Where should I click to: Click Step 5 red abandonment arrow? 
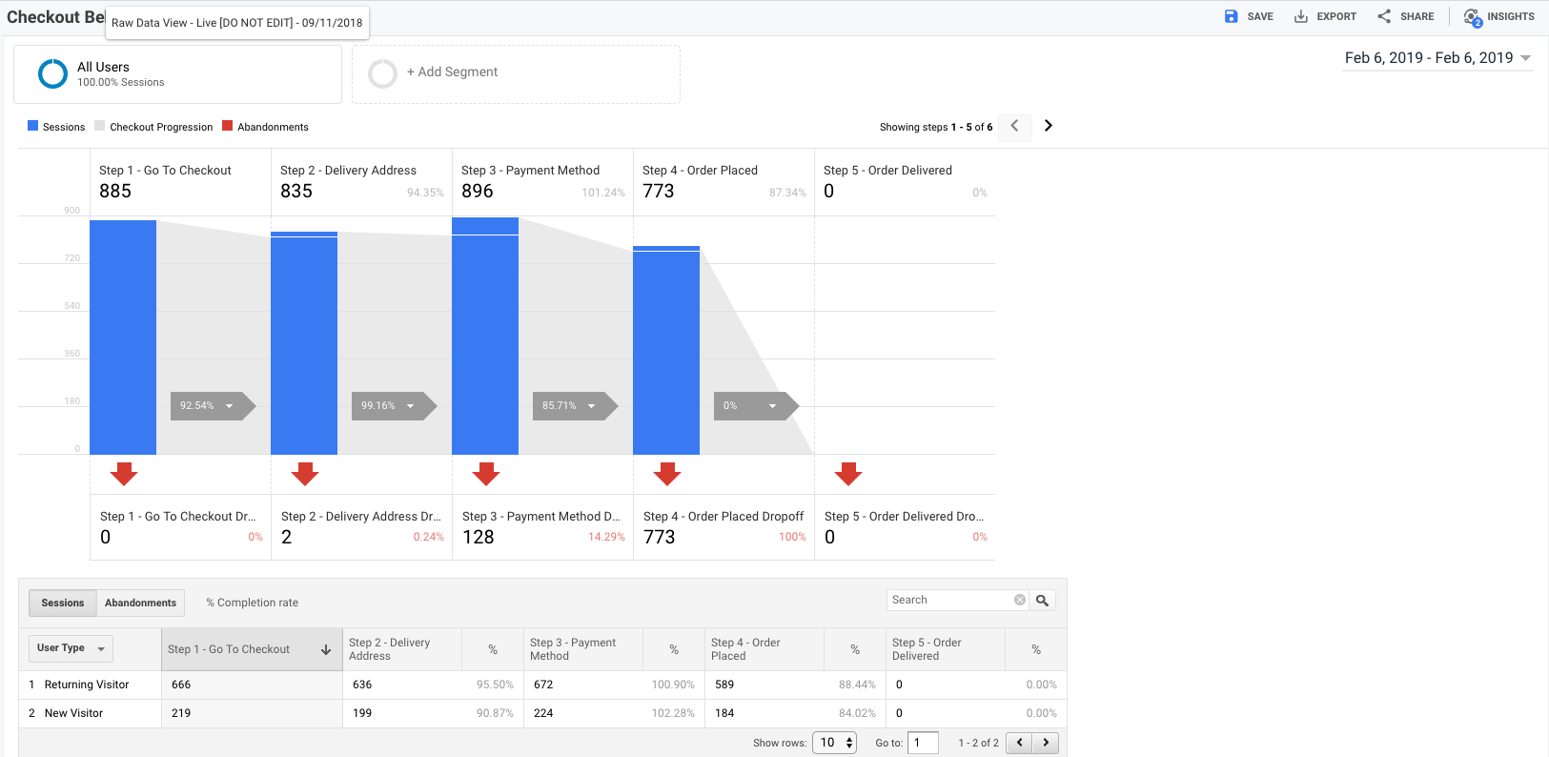848,474
